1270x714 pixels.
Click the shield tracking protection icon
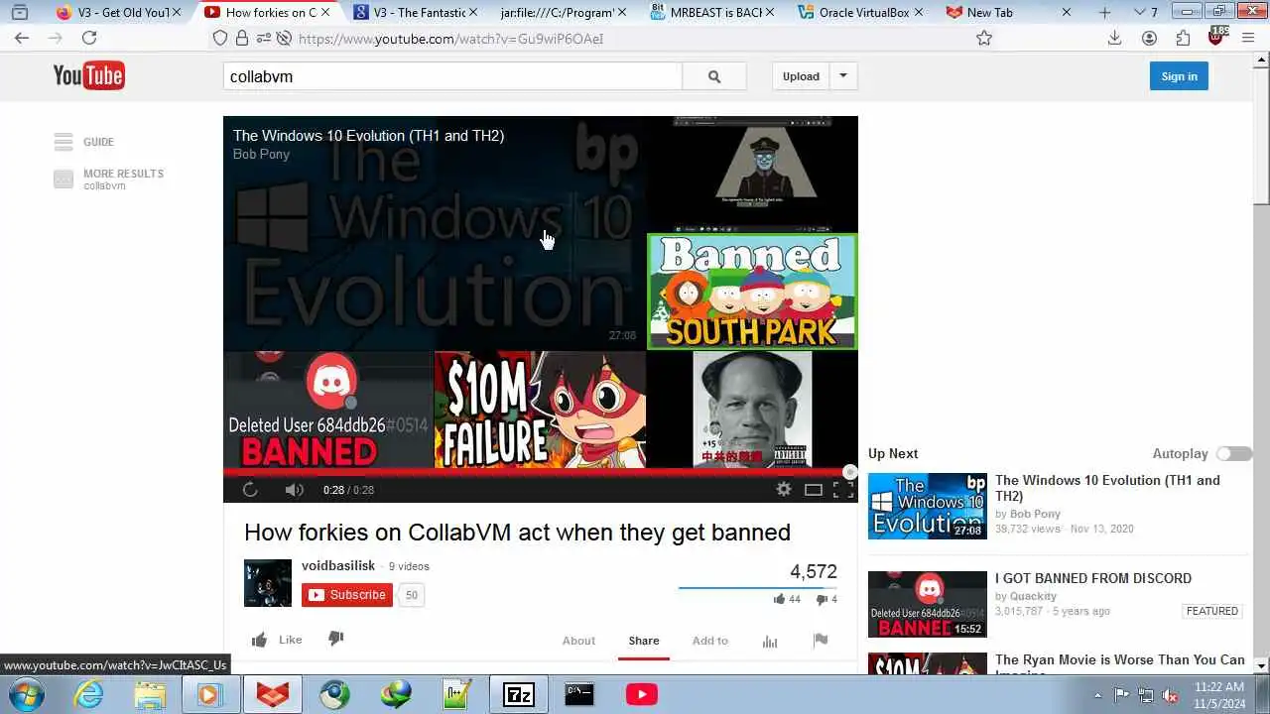tap(220, 38)
